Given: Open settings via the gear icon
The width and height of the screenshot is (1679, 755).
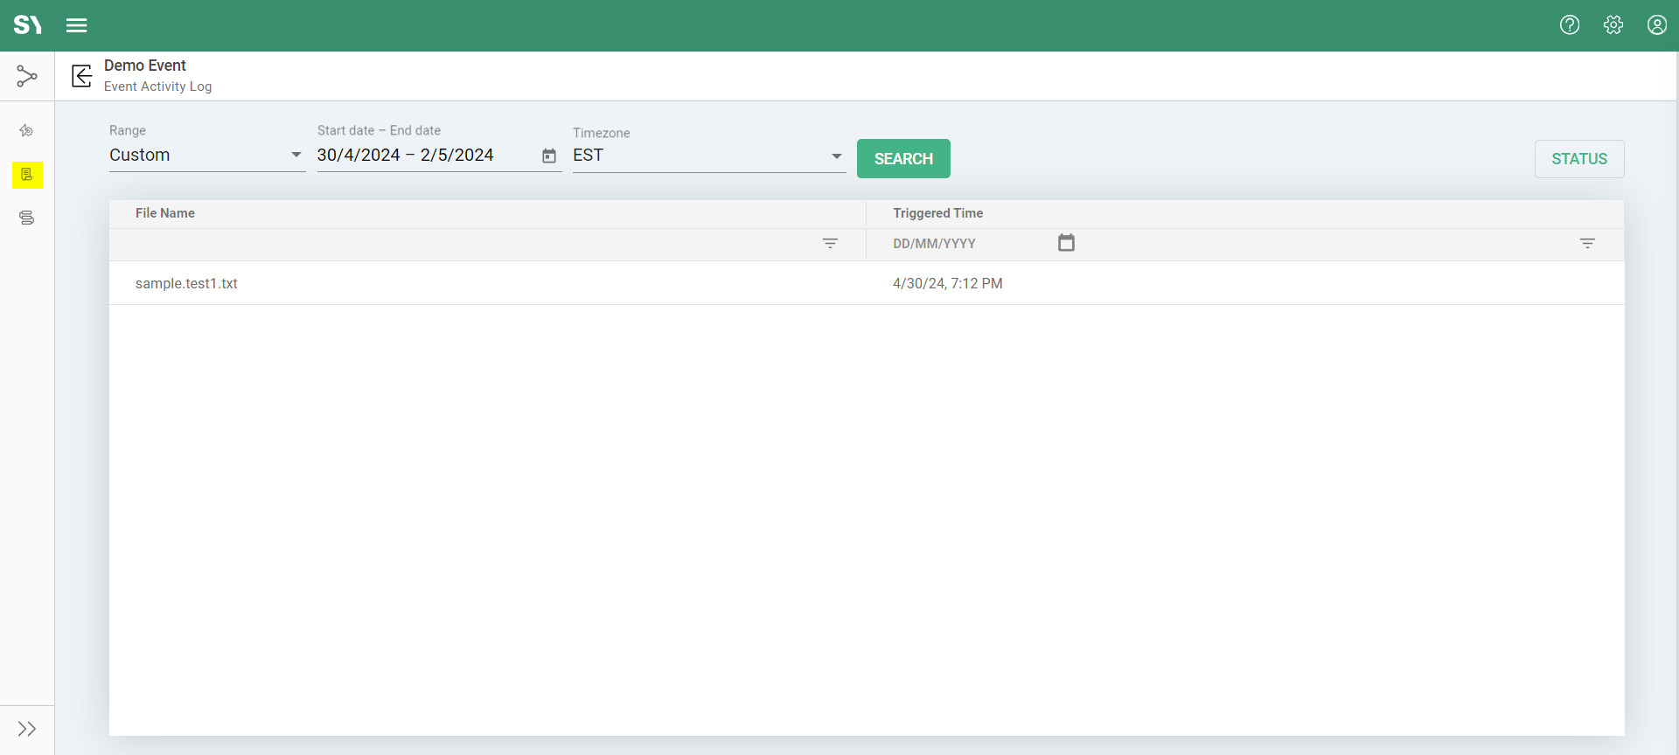Looking at the screenshot, I should [x=1613, y=25].
